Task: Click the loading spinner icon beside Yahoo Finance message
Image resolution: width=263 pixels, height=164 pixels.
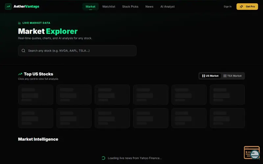Action: pos(103,158)
